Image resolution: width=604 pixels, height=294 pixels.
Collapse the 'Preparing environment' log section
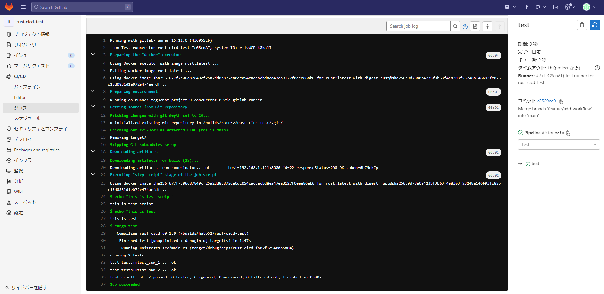pos(93,91)
